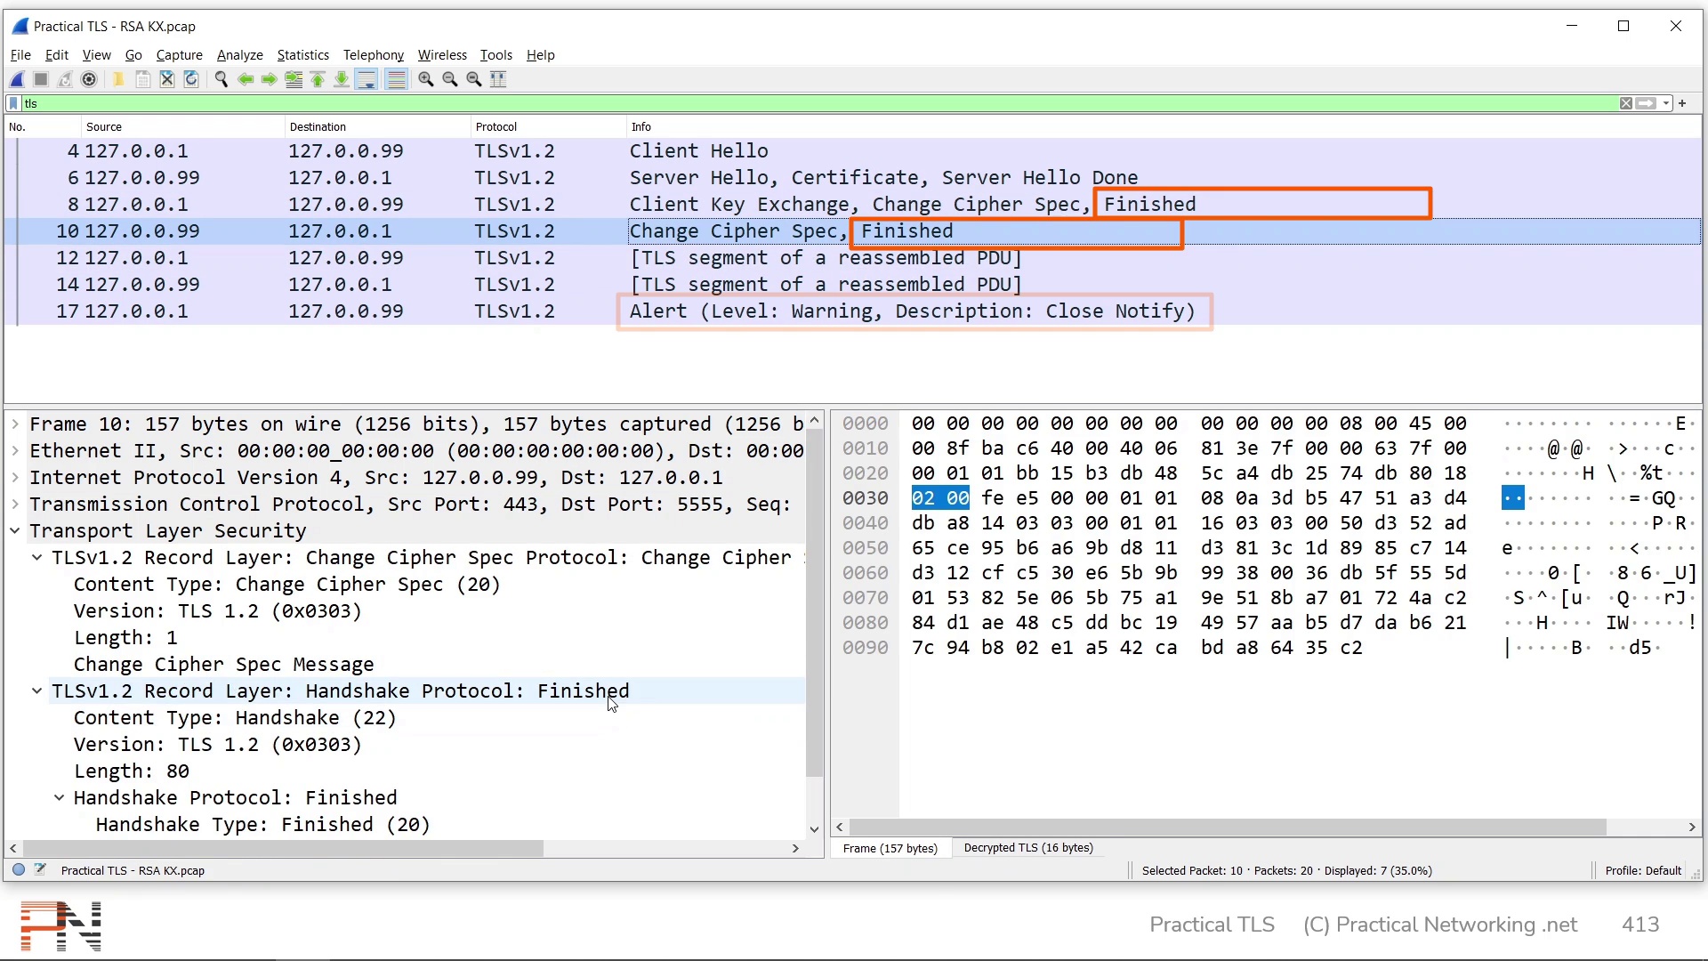The image size is (1708, 961).
Task: Switch to the Frame (157 bytes) tab
Action: tap(890, 848)
